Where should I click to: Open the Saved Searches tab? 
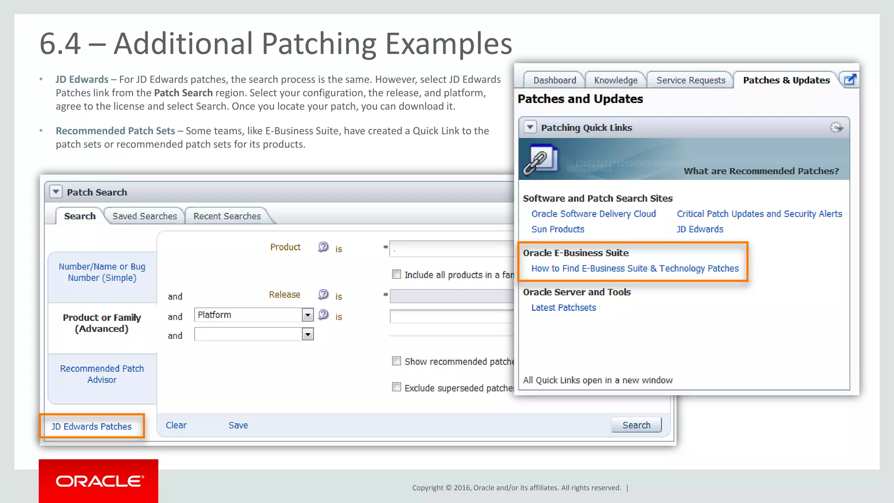pos(144,216)
